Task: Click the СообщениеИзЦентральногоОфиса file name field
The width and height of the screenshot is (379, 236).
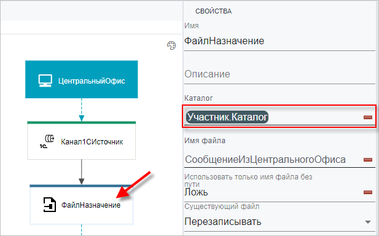Action: (x=273, y=160)
